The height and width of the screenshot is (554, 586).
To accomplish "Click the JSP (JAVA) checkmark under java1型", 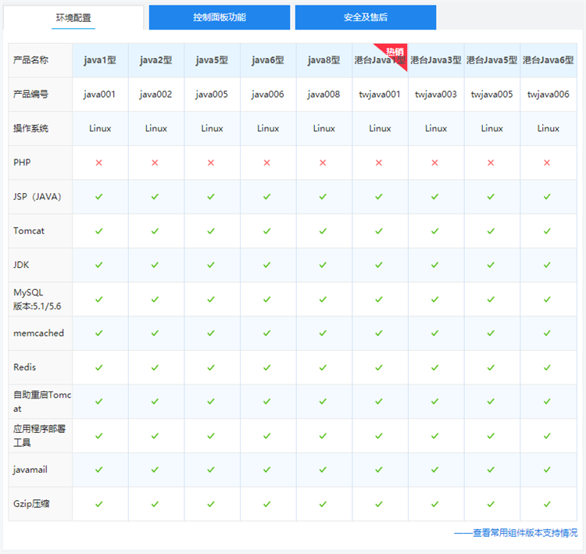I will pyautogui.click(x=99, y=197).
